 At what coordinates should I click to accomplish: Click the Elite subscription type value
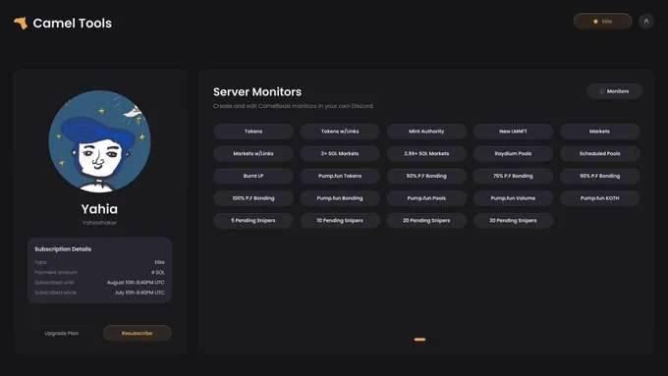point(159,262)
